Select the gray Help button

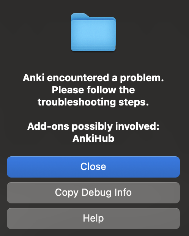pyautogui.click(x=93, y=219)
